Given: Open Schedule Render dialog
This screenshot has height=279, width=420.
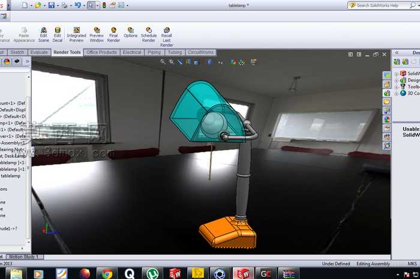Looking at the screenshot, I should click(149, 35).
